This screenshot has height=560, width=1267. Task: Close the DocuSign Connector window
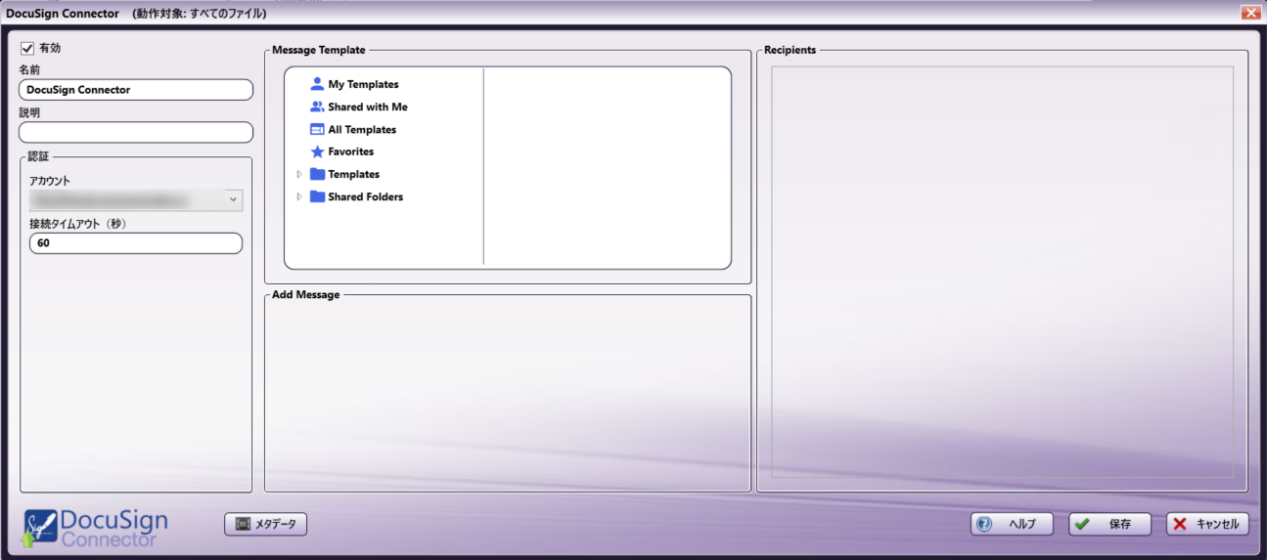tap(1250, 13)
